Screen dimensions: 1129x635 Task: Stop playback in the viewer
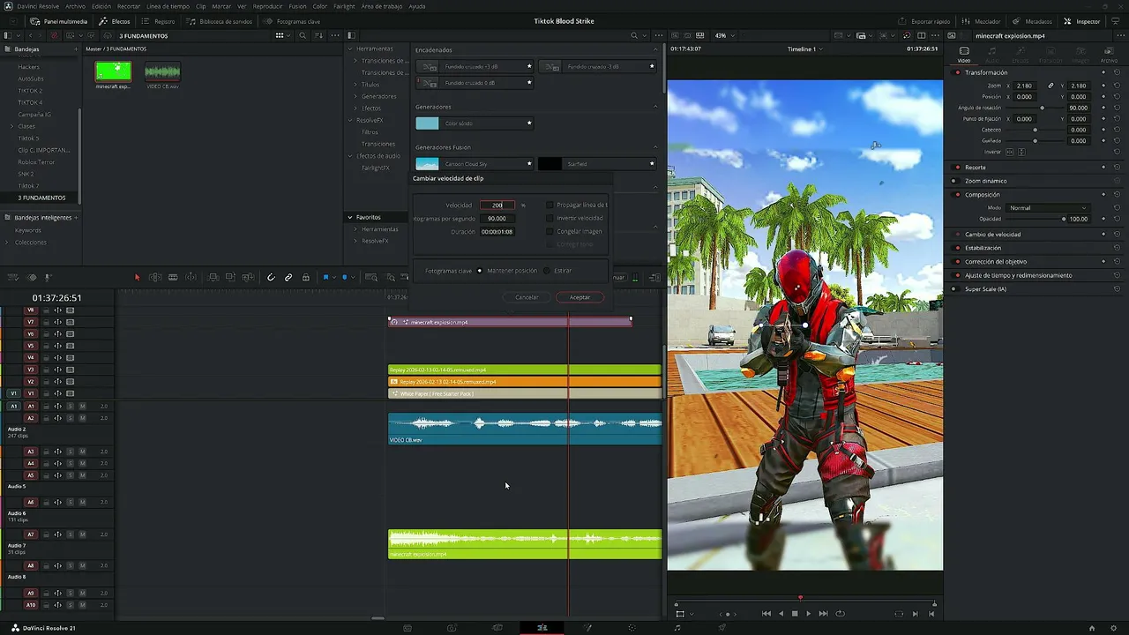(795, 614)
